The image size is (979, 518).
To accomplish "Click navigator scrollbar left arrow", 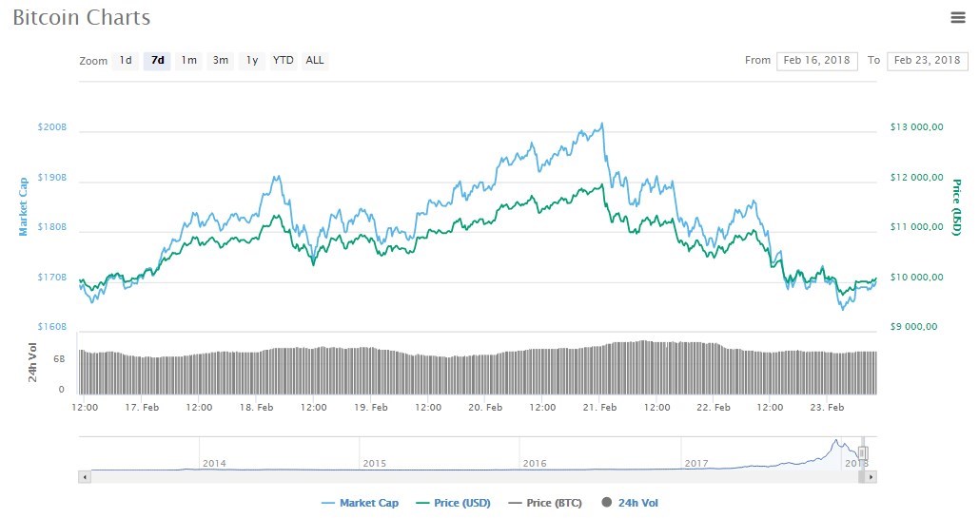I will point(85,476).
